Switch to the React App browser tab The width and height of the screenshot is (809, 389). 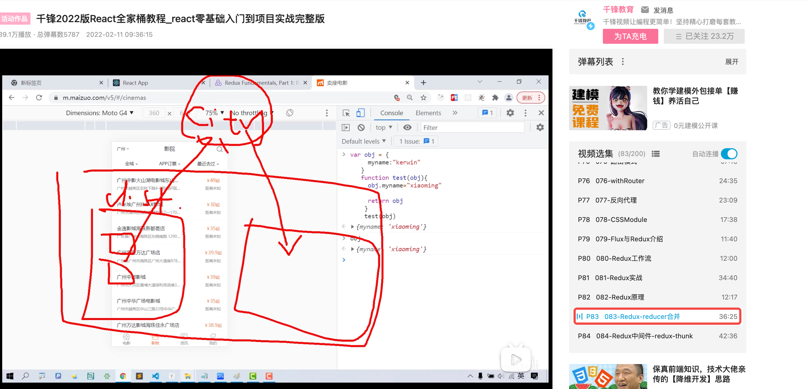(158, 83)
